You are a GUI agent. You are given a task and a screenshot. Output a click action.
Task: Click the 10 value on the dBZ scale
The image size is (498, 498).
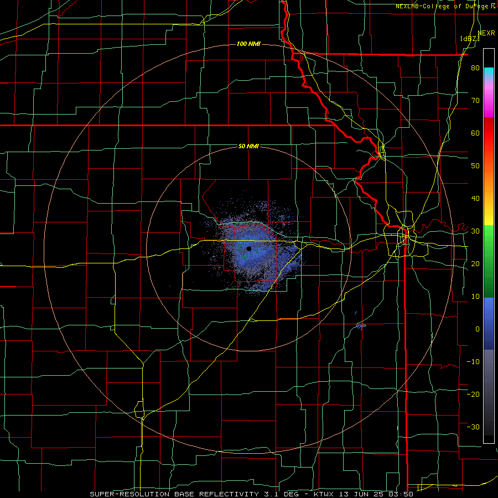pos(475,297)
